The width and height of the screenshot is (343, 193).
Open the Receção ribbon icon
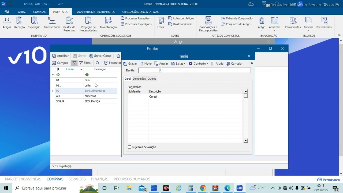click(x=20, y=23)
